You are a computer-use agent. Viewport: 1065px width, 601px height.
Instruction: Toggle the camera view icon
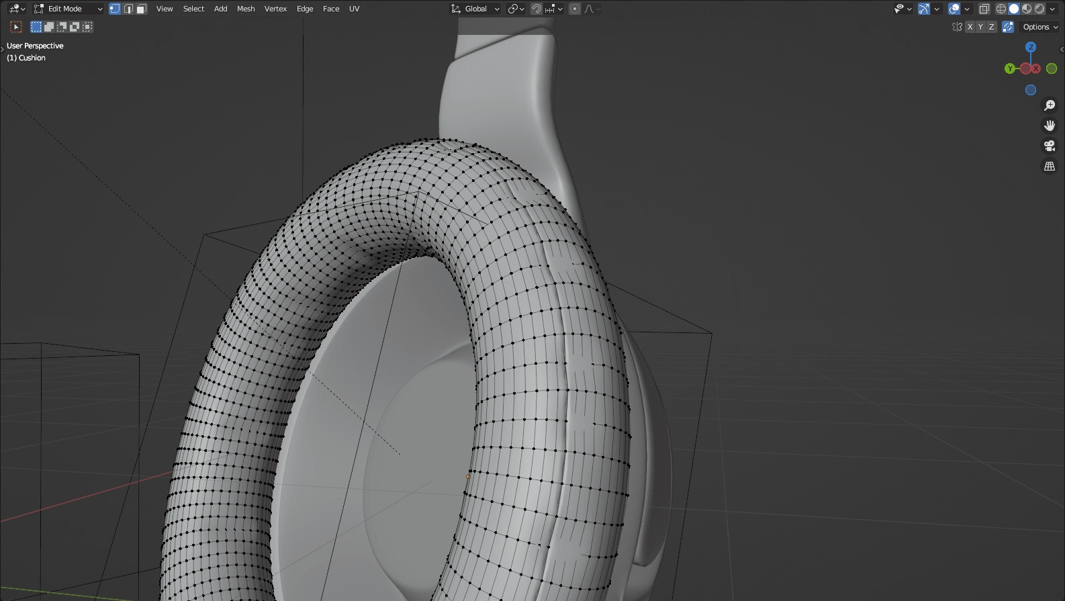pyautogui.click(x=1050, y=146)
